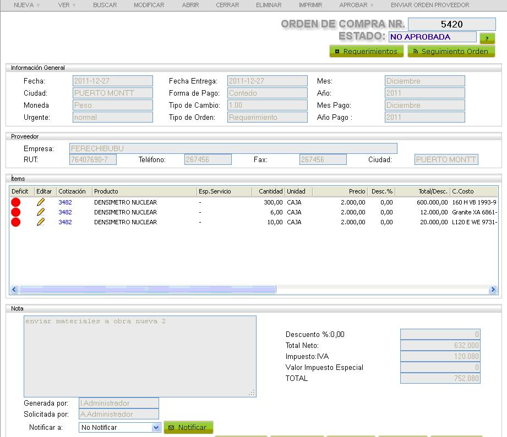The width and height of the screenshot is (507, 437).
Task: Click the left arrow of the items scrollbar
Action: point(14,289)
